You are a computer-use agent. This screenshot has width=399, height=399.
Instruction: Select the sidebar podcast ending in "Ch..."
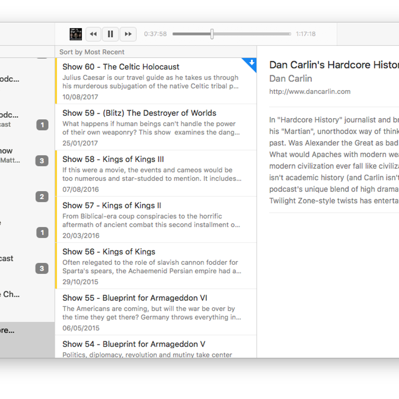(27, 304)
